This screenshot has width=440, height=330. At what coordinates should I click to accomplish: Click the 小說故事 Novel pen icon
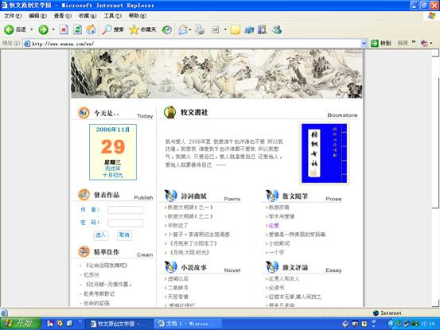click(170, 266)
